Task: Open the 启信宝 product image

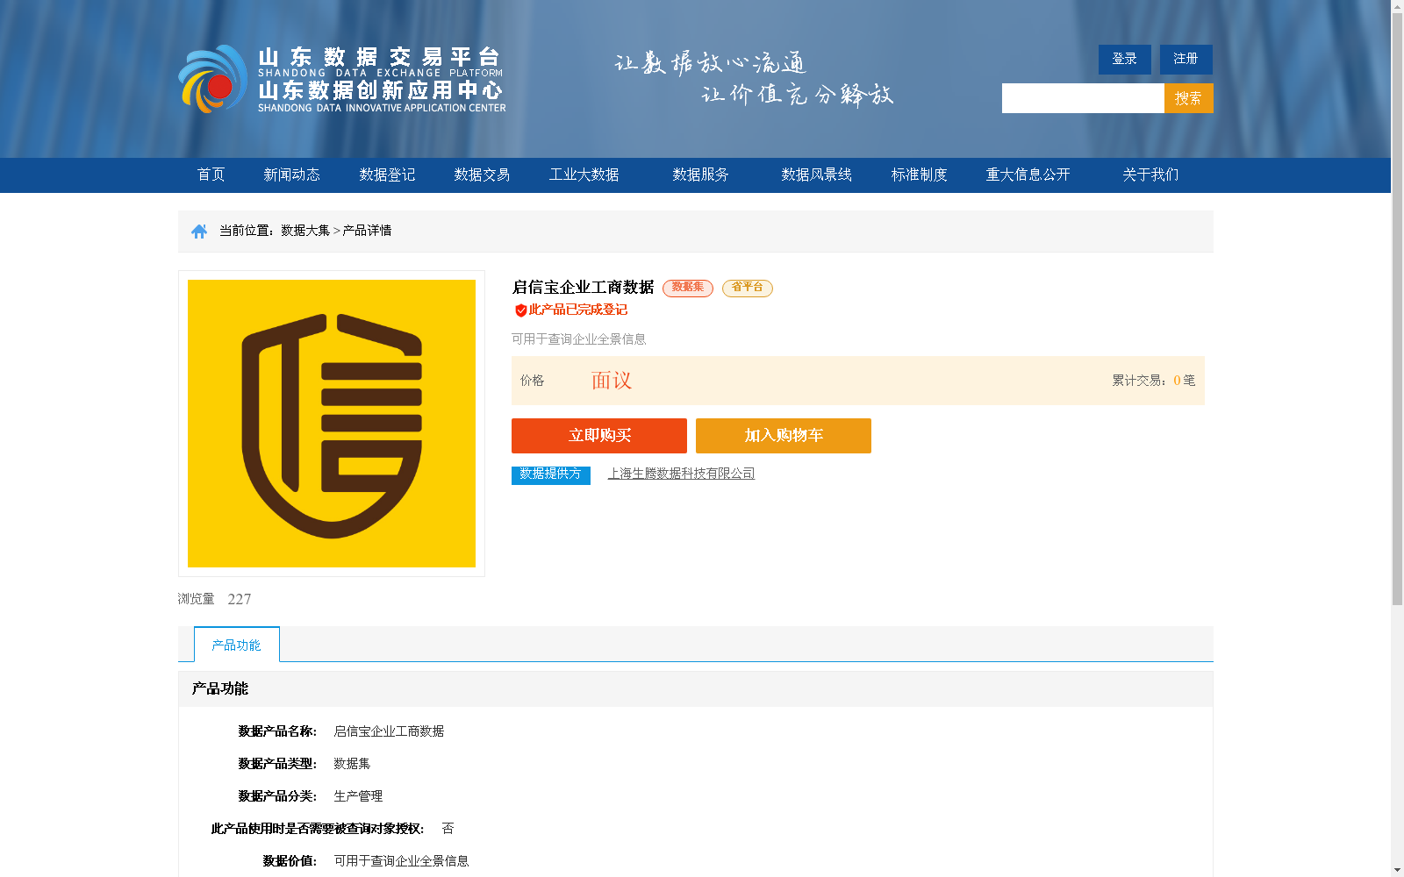Action: tap(332, 424)
